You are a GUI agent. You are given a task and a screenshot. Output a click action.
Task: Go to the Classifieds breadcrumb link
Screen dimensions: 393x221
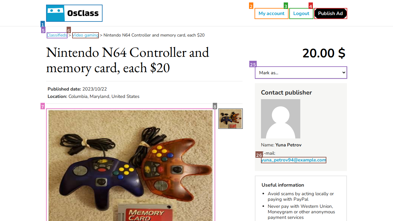pyautogui.click(x=57, y=35)
